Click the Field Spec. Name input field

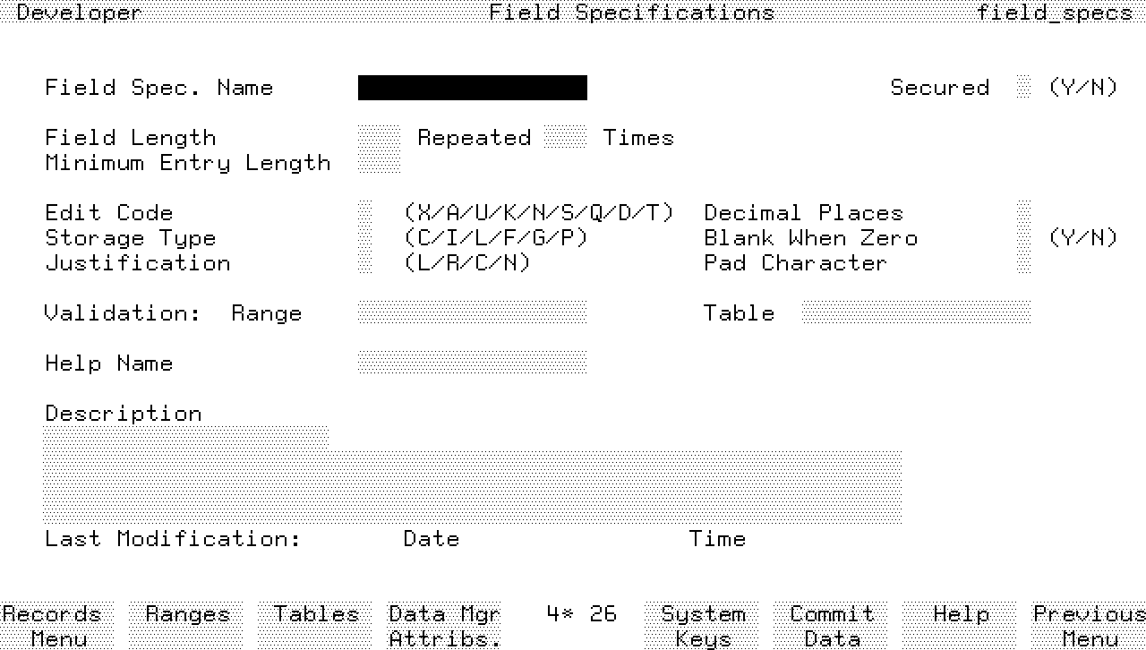pyautogui.click(x=472, y=88)
